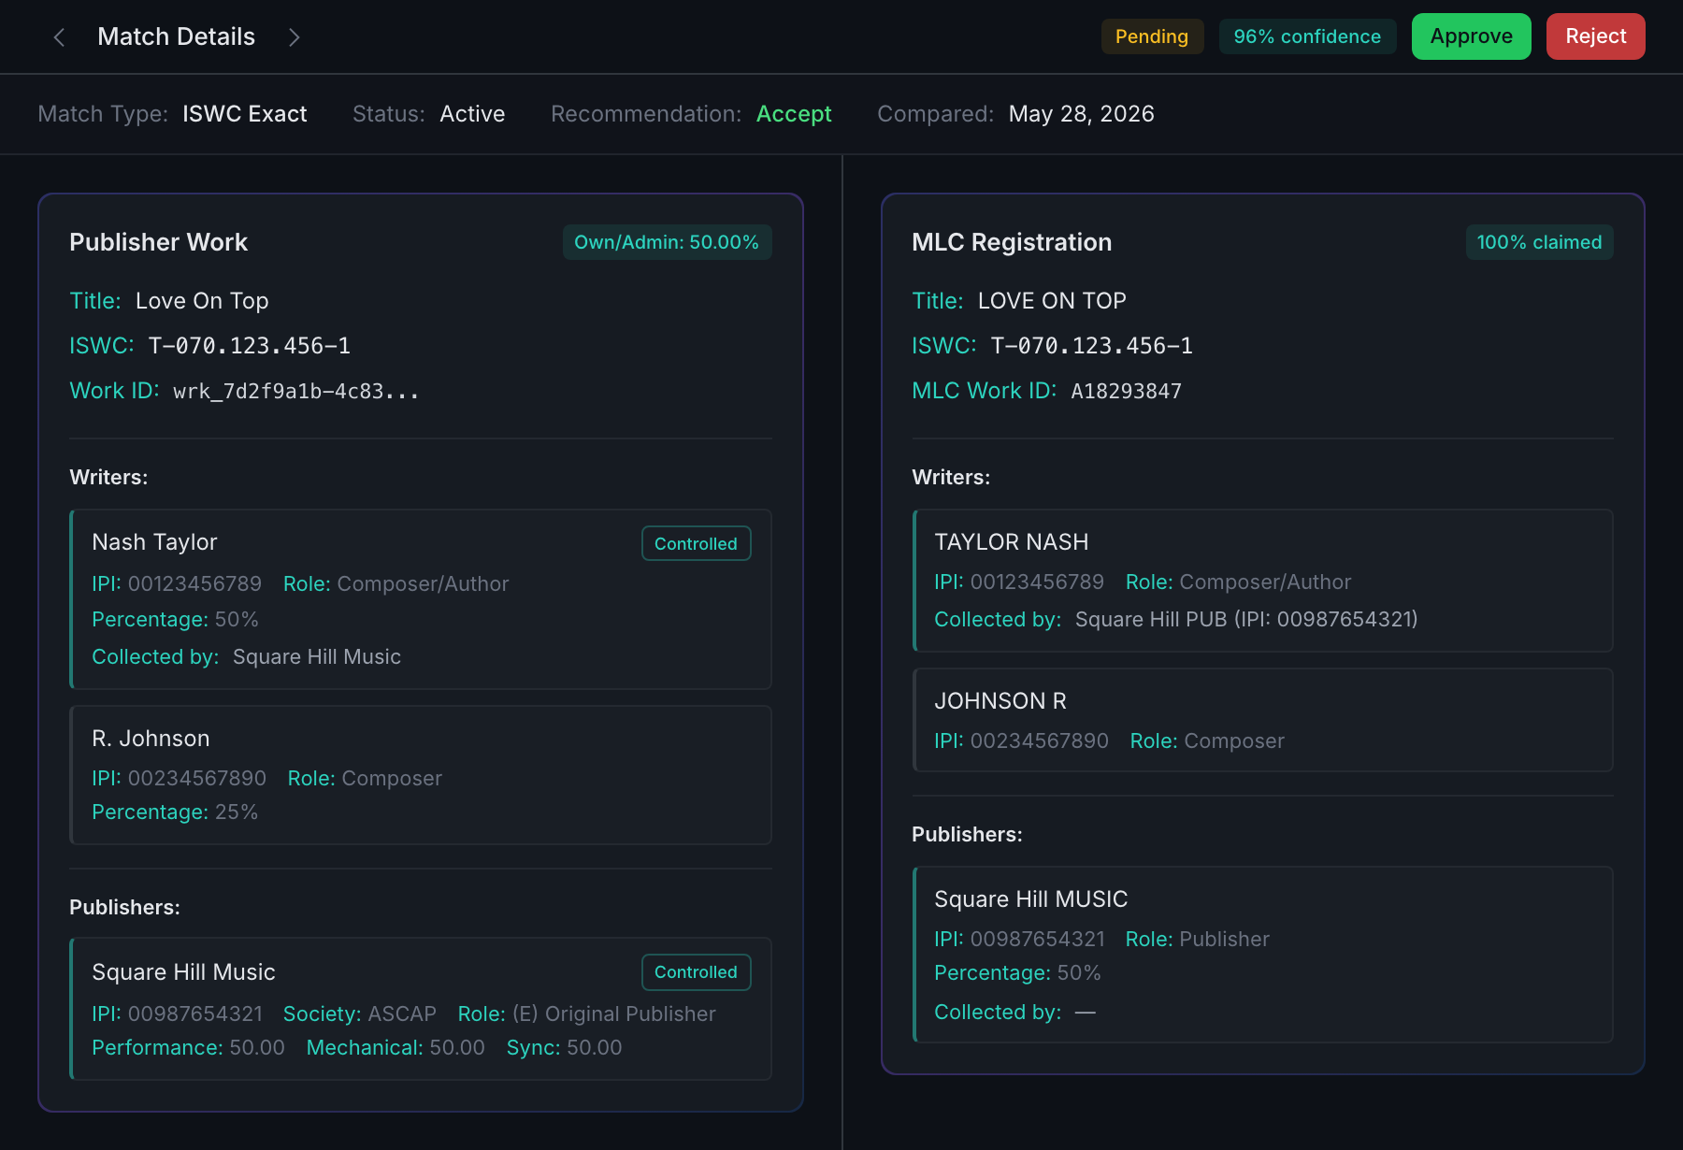1683x1150 pixels.
Task: Click R. Johnson's Role: Composer value
Action: coord(392,779)
